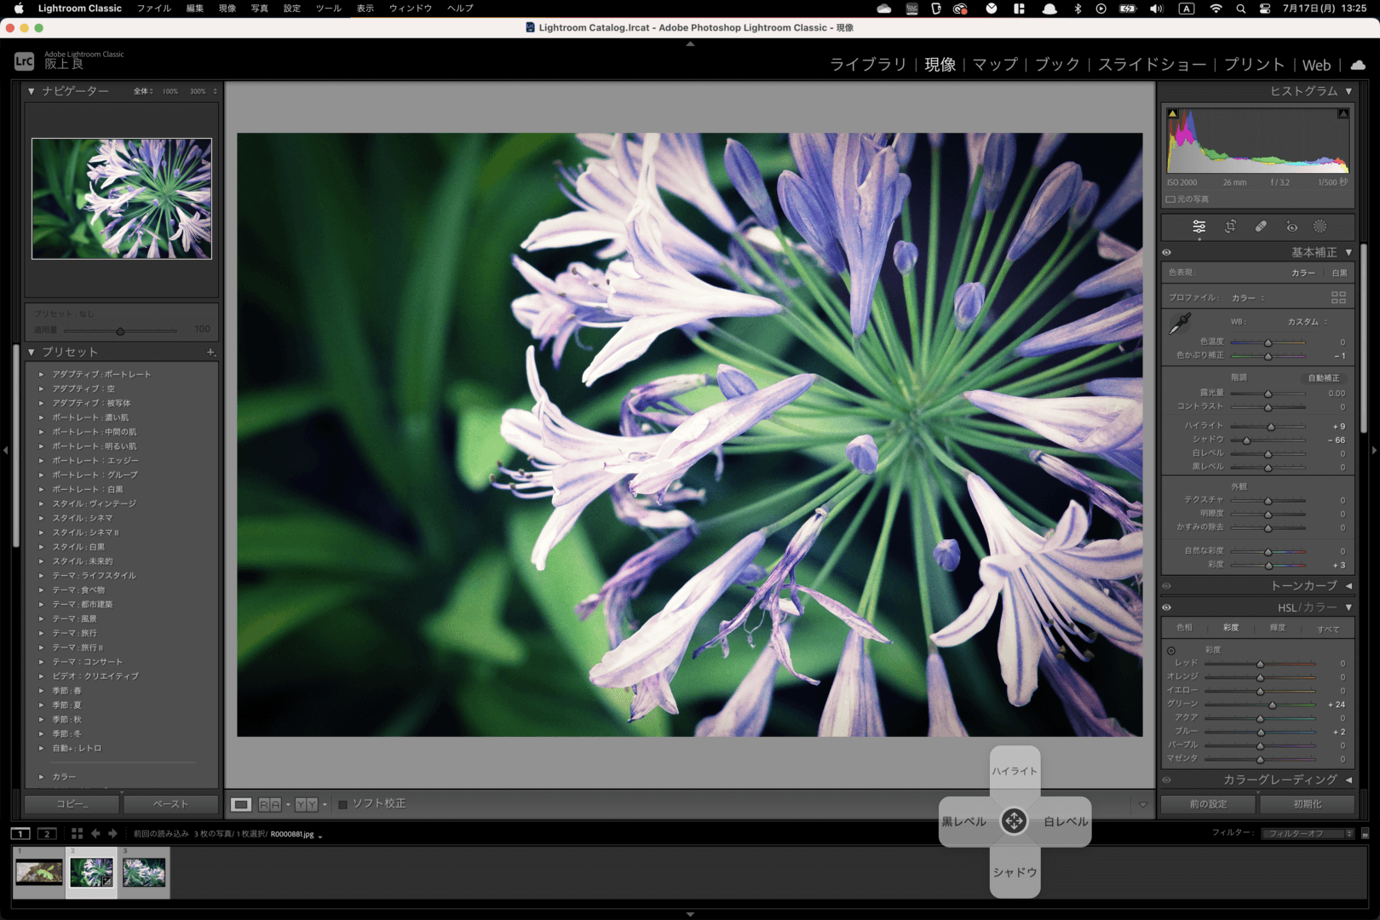The image size is (1380, 920).
Task: Enable the ソフト校正 soft proofing checkbox
Action: 342,804
